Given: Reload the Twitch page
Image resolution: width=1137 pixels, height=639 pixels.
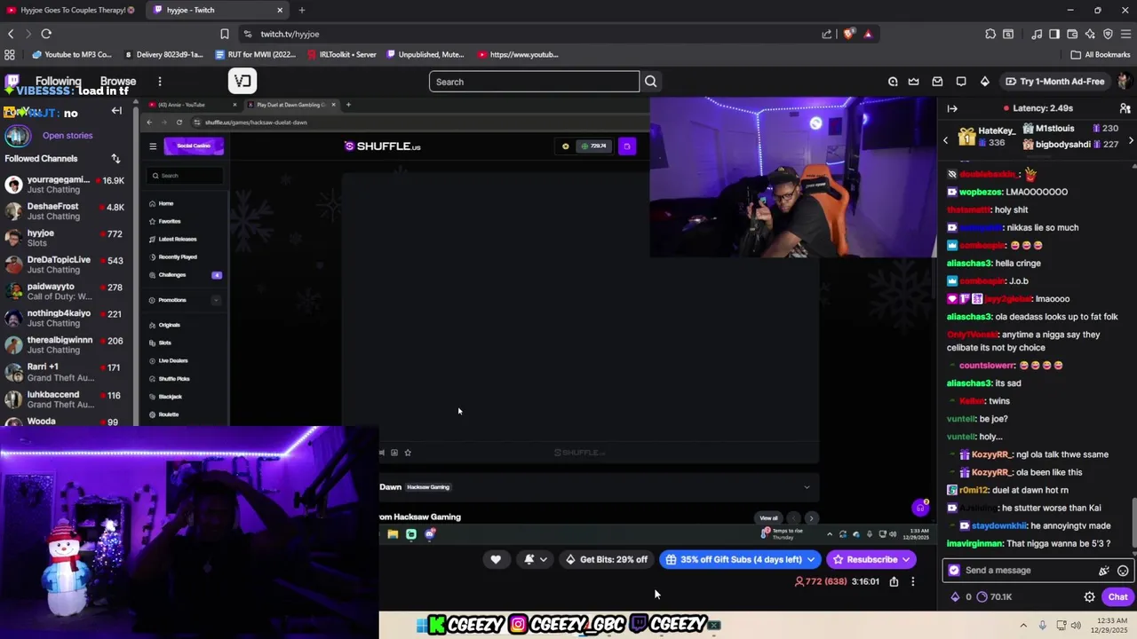Looking at the screenshot, I should point(46,34).
